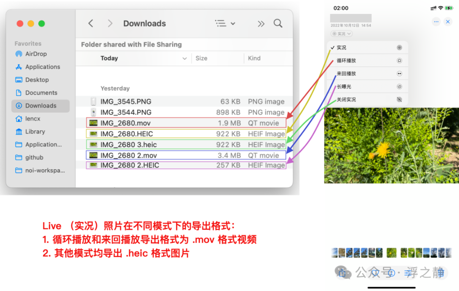The width and height of the screenshot is (459, 291).
Task: Open the adjustments sliders icon
Action: [x=408, y=273]
